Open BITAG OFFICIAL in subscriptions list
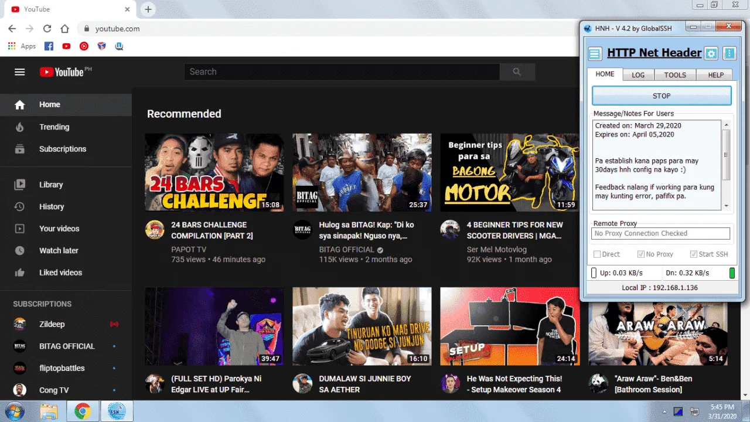Image resolution: width=750 pixels, height=422 pixels. tap(66, 346)
